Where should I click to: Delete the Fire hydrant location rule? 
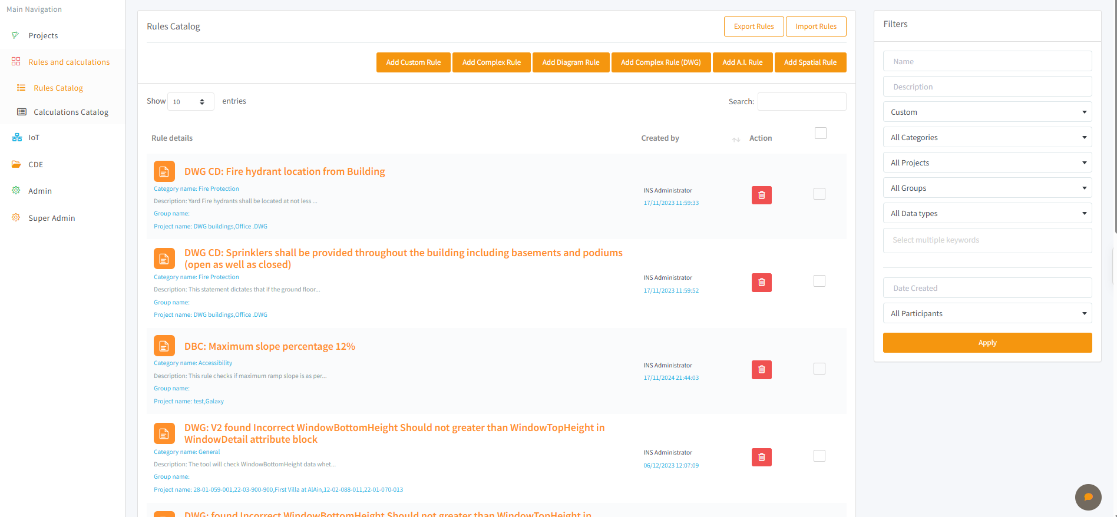[762, 195]
